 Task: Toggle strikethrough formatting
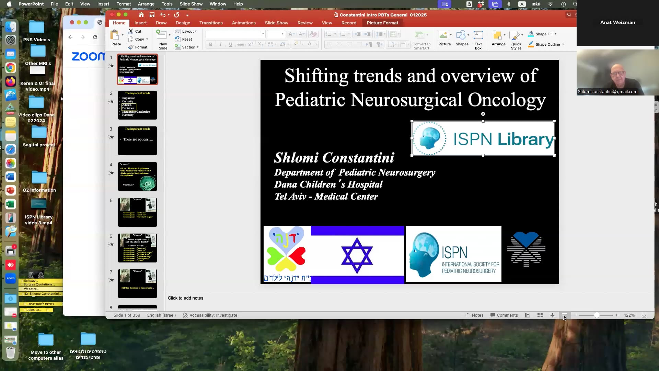pos(241,44)
